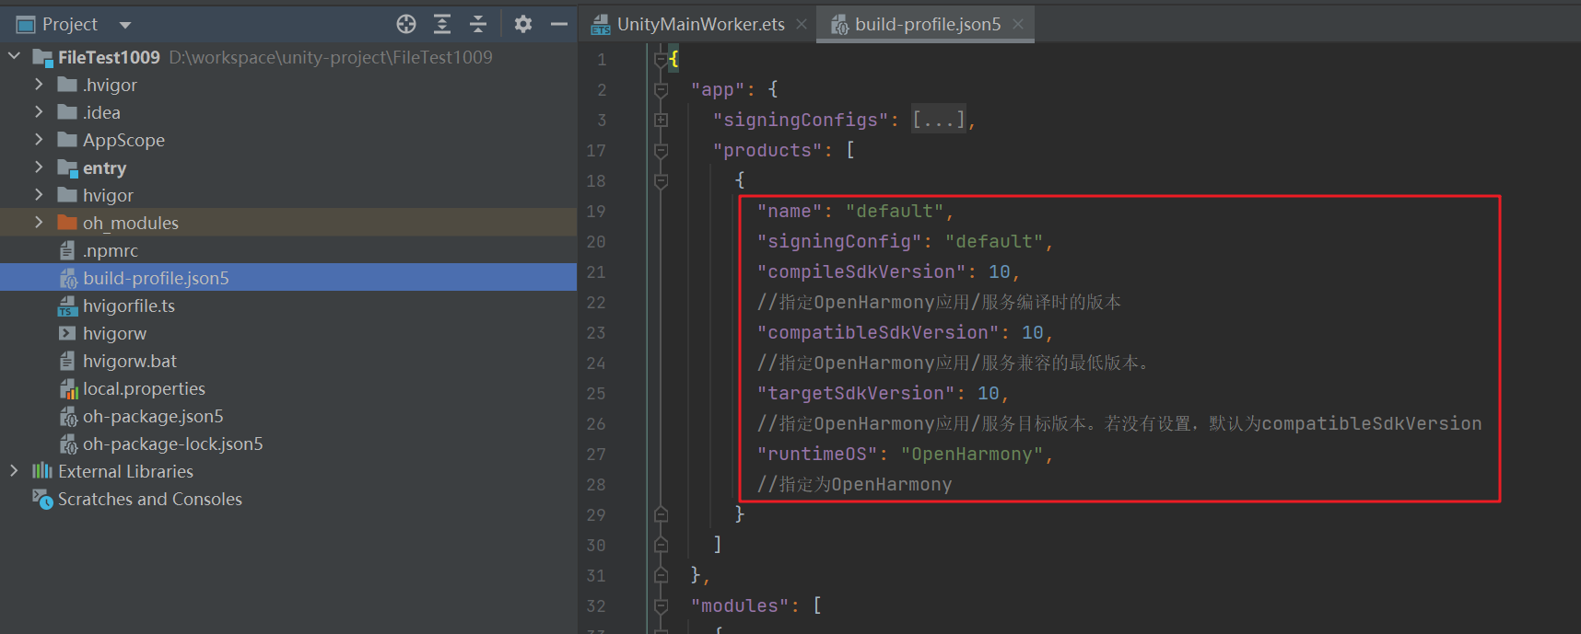1581x634 pixels.
Task: Open Project panel settings gear
Action: click(523, 24)
